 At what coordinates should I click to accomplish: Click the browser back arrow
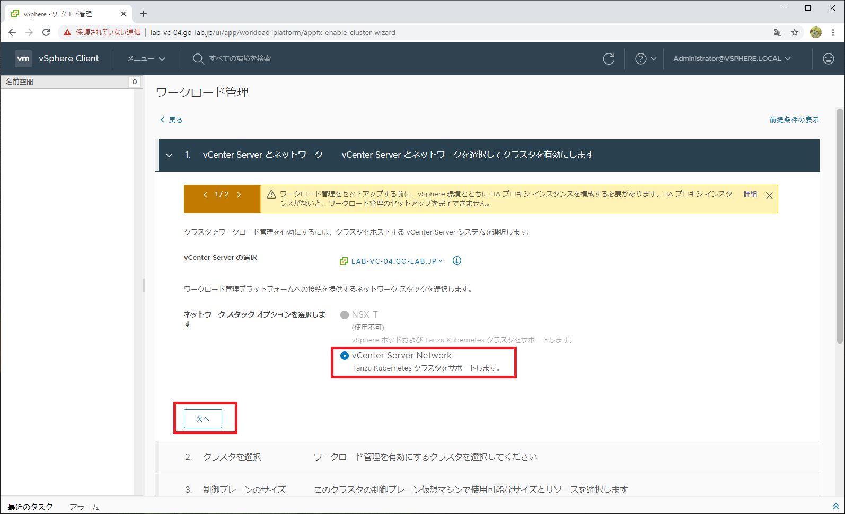pos(12,32)
